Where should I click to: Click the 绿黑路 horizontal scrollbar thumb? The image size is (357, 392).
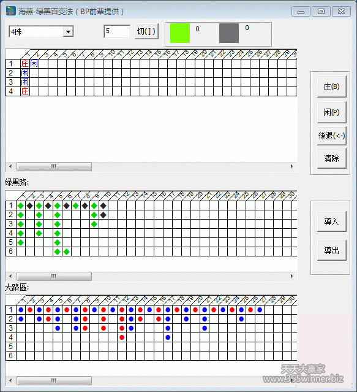click(x=54, y=276)
